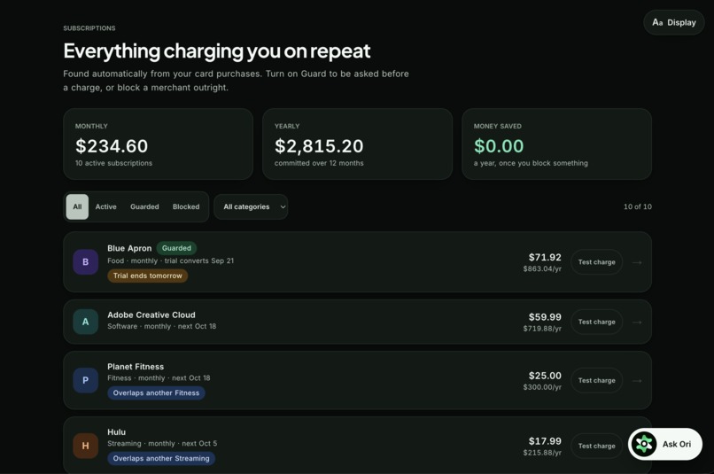Click the Overlaps another Fitness tag

click(156, 393)
